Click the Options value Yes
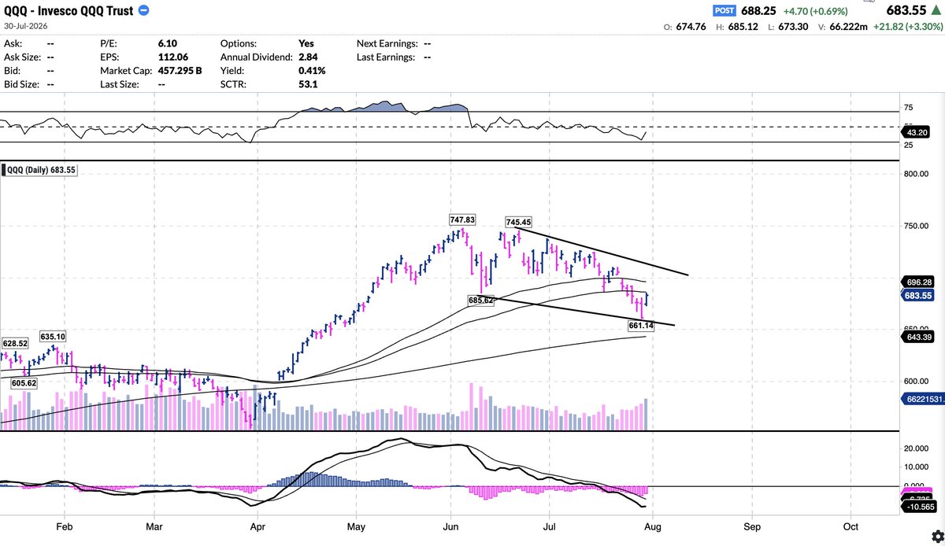Image resolution: width=945 pixels, height=546 pixels. 306,43
